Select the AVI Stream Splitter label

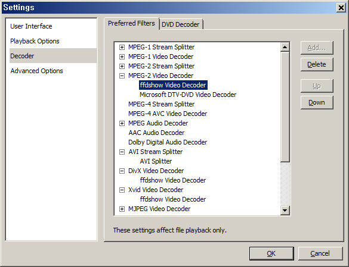155,152
